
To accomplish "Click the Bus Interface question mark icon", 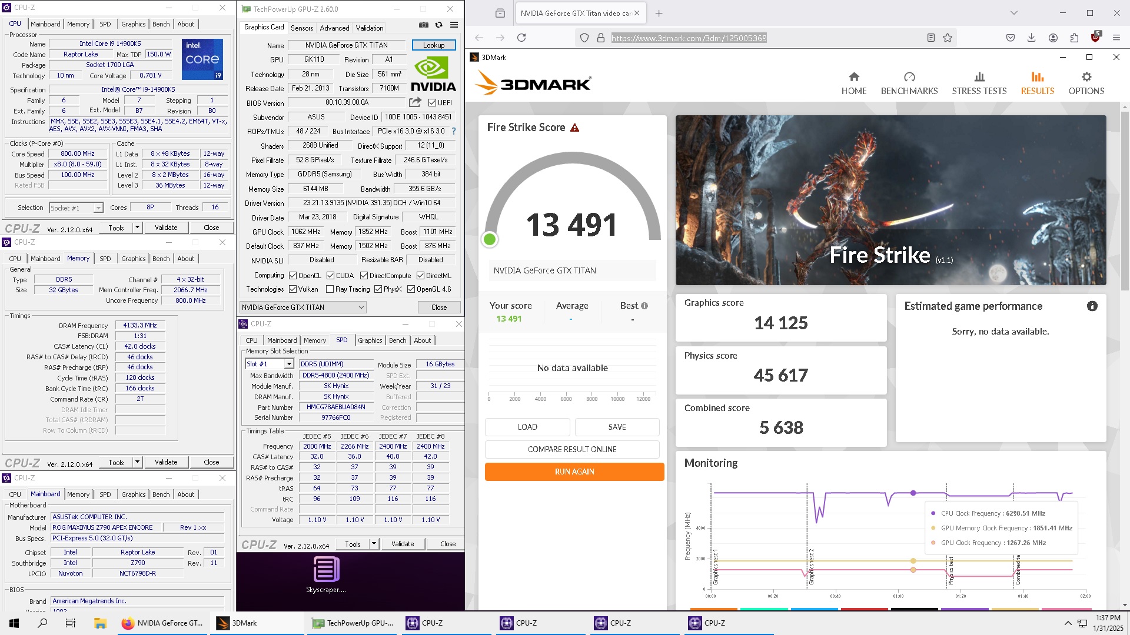I will coord(454,131).
